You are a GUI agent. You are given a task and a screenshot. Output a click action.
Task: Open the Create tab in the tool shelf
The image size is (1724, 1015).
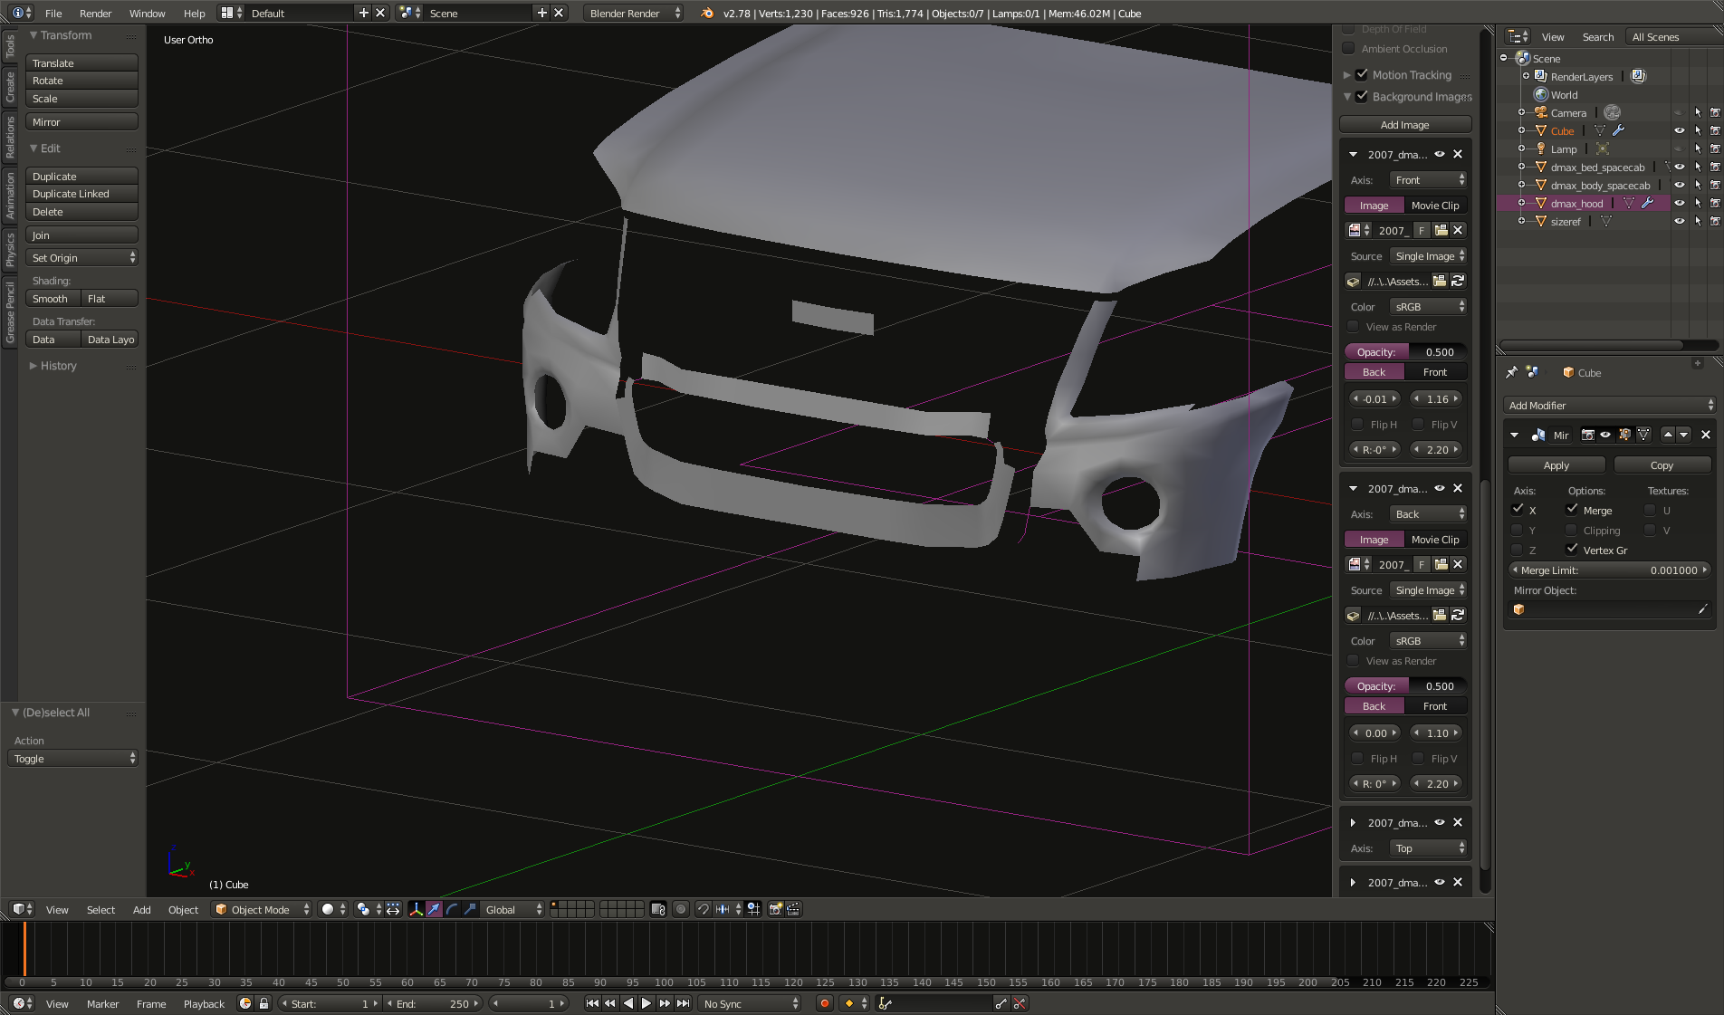10,86
